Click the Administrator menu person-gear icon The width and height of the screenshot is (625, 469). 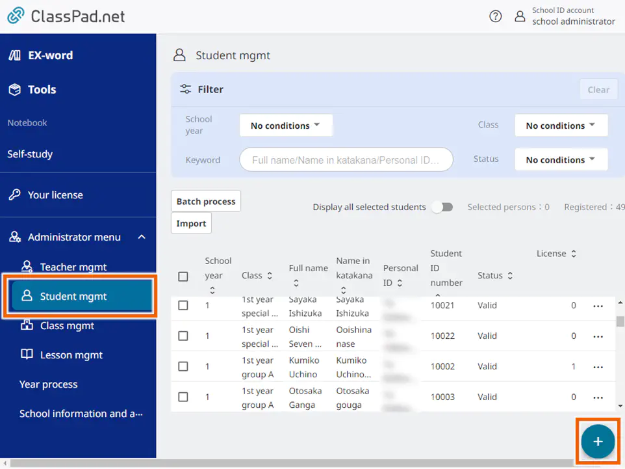tap(15, 237)
